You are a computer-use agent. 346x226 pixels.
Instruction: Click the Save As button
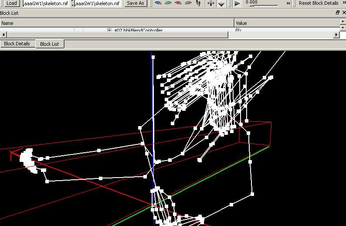click(x=136, y=3)
